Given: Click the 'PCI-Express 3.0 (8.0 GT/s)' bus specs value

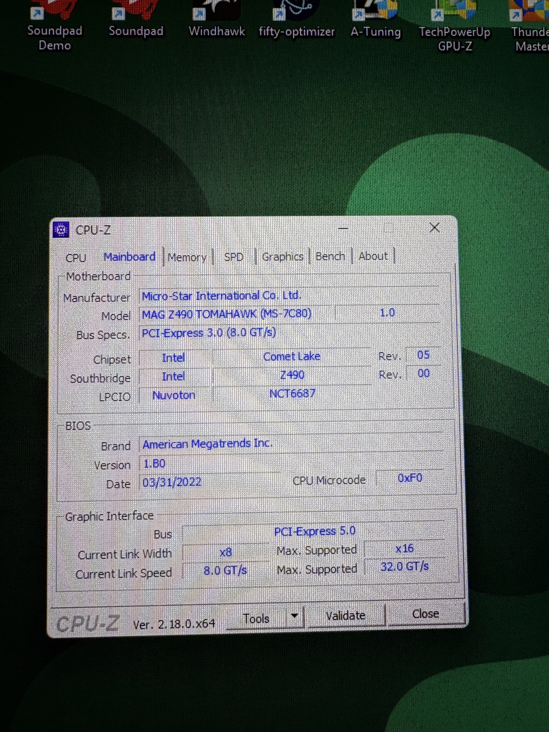Looking at the screenshot, I should [x=209, y=333].
